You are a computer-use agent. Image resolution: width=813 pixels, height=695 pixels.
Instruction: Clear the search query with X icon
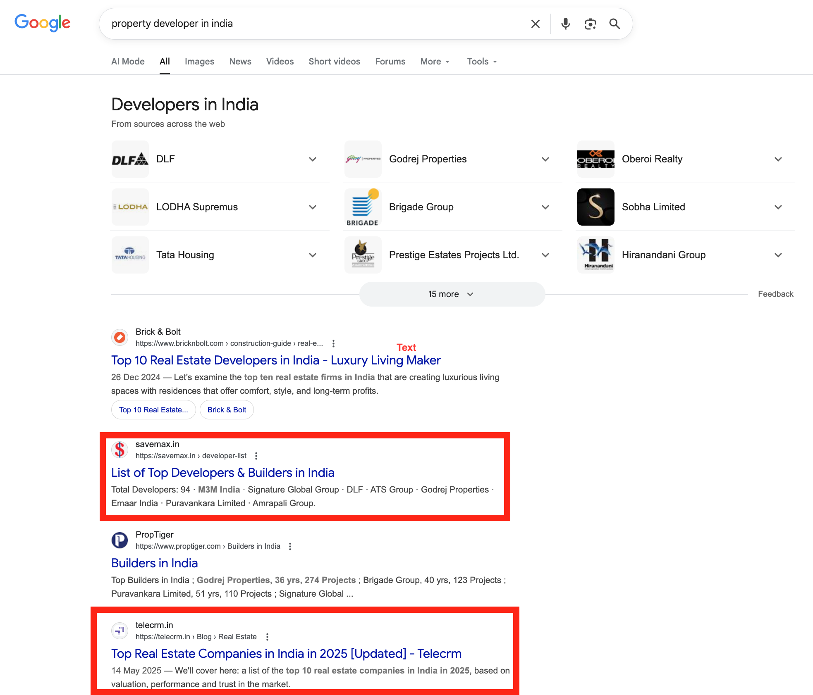(x=535, y=24)
